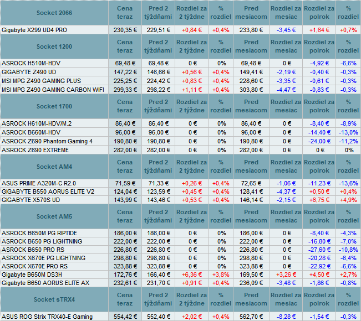Click the 172,76 € current price cell
Image resolution: width=361 pixels, height=321 pixels.
pos(125,275)
